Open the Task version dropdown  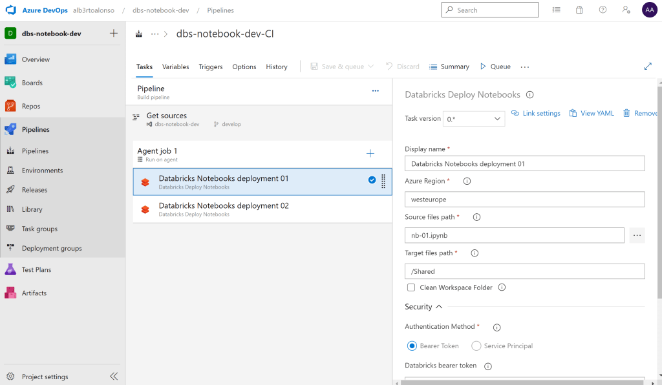[475, 119]
